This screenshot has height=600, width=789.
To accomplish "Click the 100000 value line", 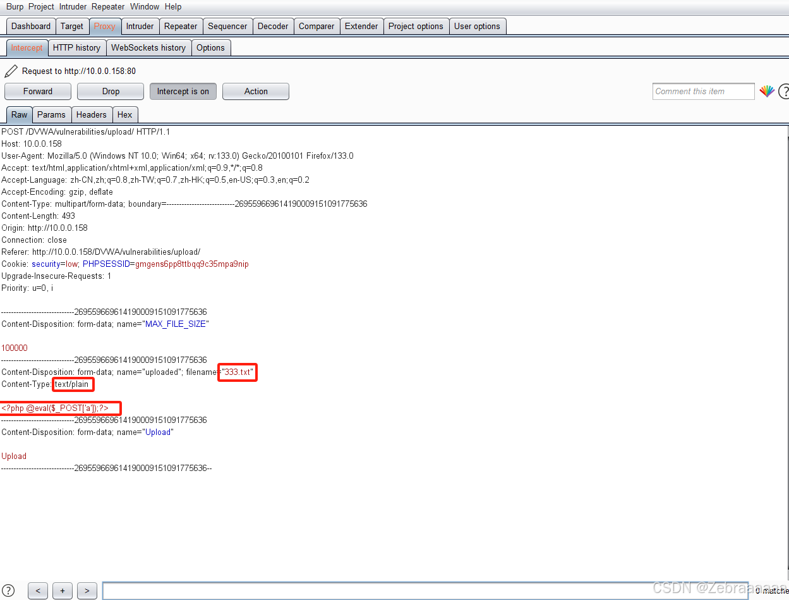I will [x=15, y=348].
